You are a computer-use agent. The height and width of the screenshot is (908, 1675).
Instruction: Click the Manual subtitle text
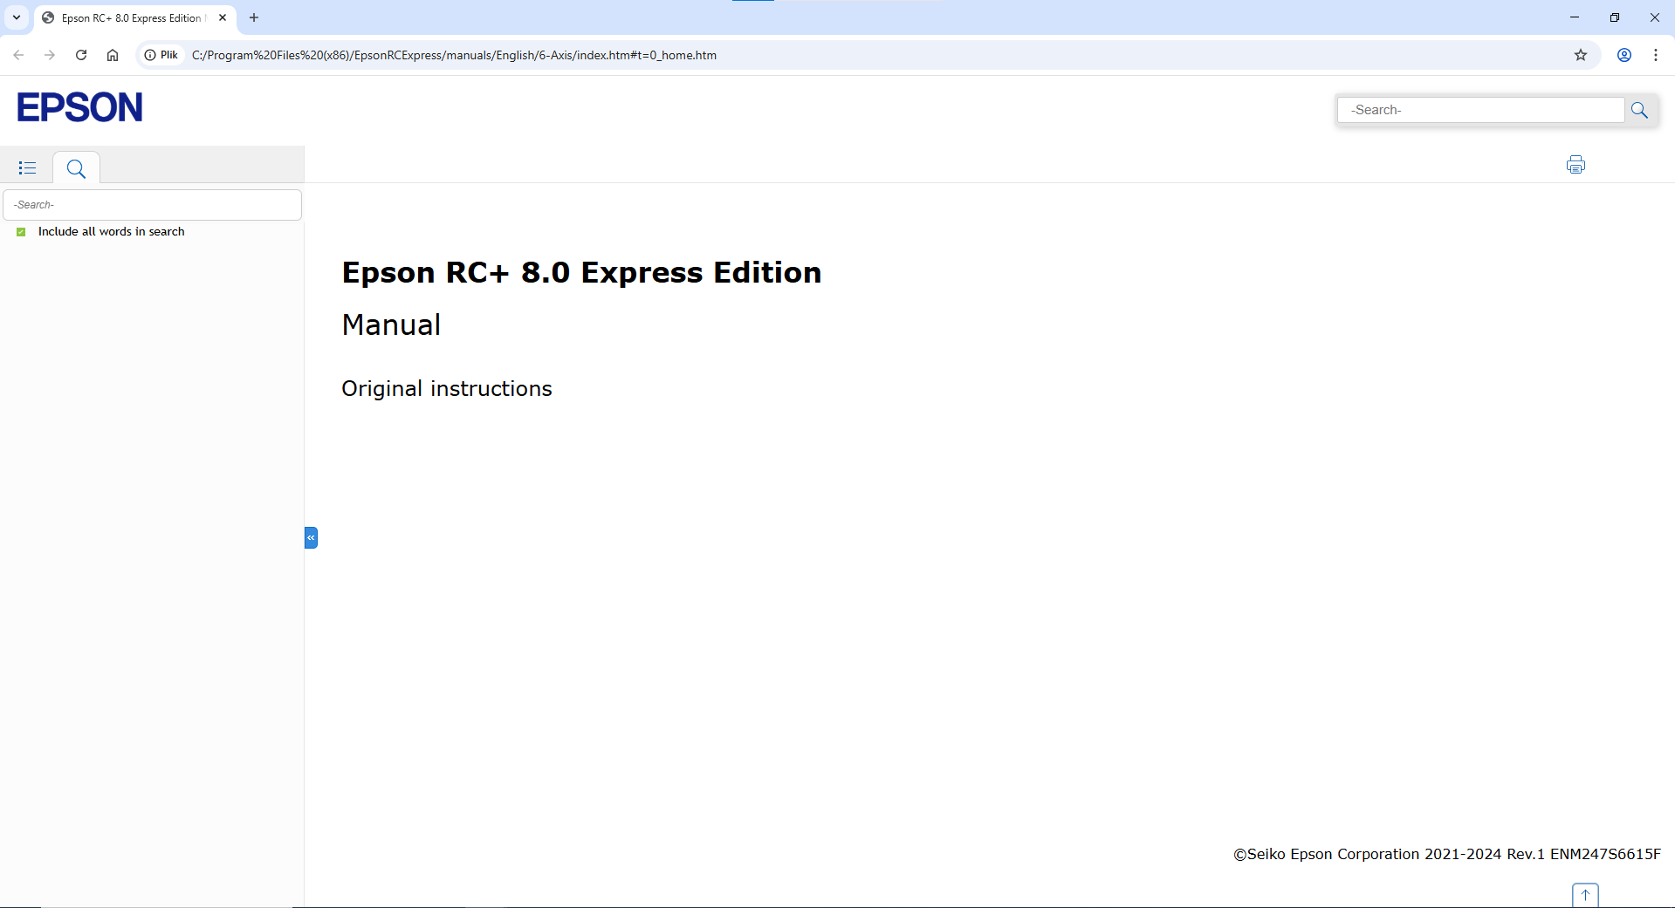coord(391,324)
